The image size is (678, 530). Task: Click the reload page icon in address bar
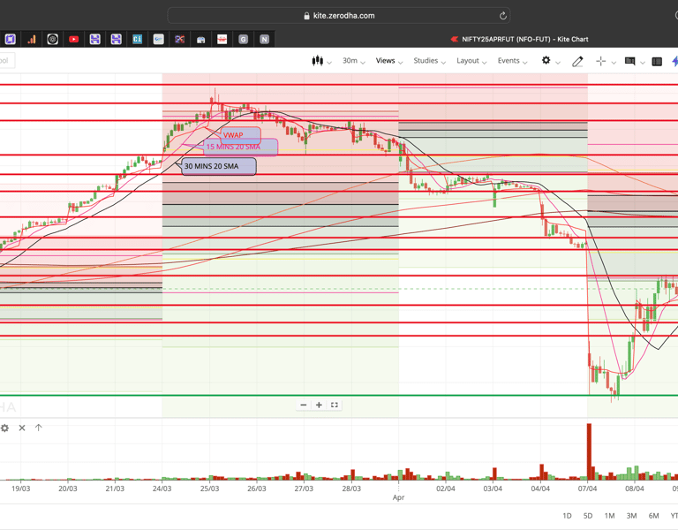click(503, 16)
